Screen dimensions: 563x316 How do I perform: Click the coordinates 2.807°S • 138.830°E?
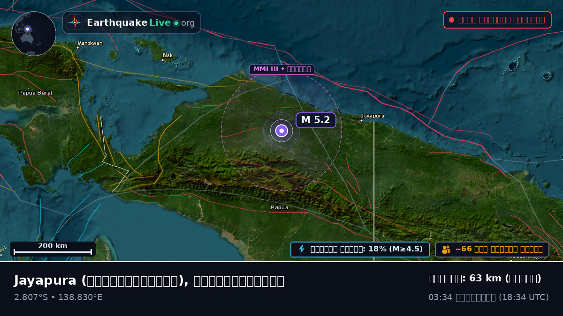pos(58,297)
